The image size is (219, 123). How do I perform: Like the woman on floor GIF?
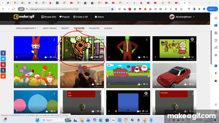pos(92,84)
